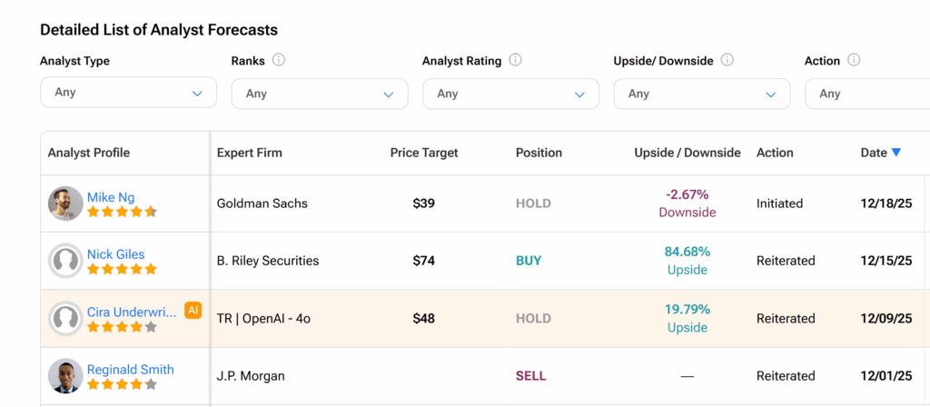The height and width of the screenshot is (407, 930).
Task: Click Cira Underwriter's placeholder avatar icon
Action: [65, 318]
